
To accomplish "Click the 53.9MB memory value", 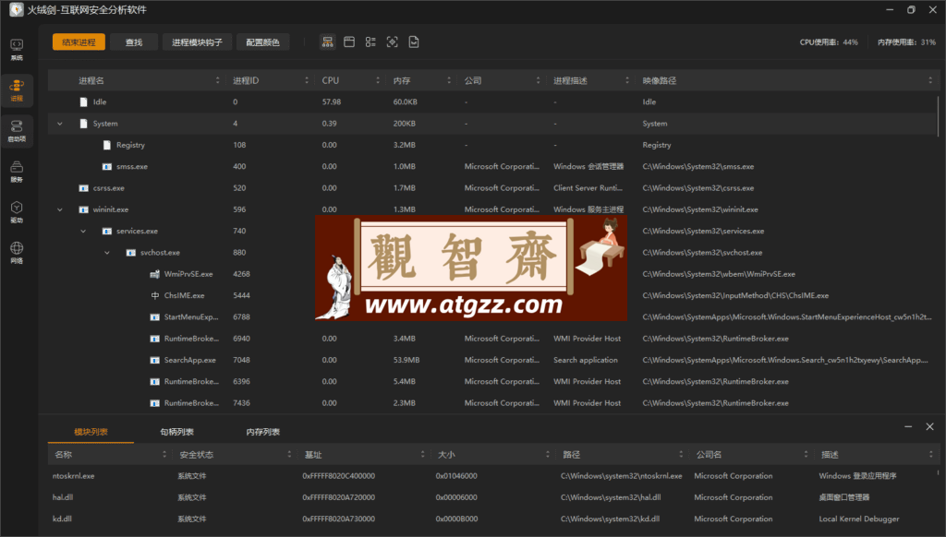I will [406, 360].
